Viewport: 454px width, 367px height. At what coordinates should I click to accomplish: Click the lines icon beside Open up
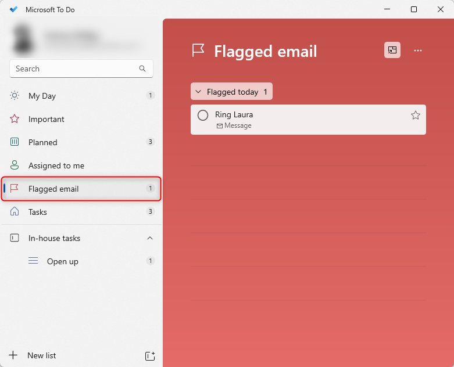[x=33, y=261]
